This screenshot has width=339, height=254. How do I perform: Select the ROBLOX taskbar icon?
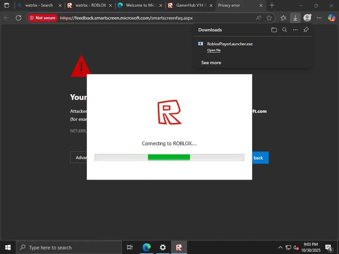pos(179,247)
